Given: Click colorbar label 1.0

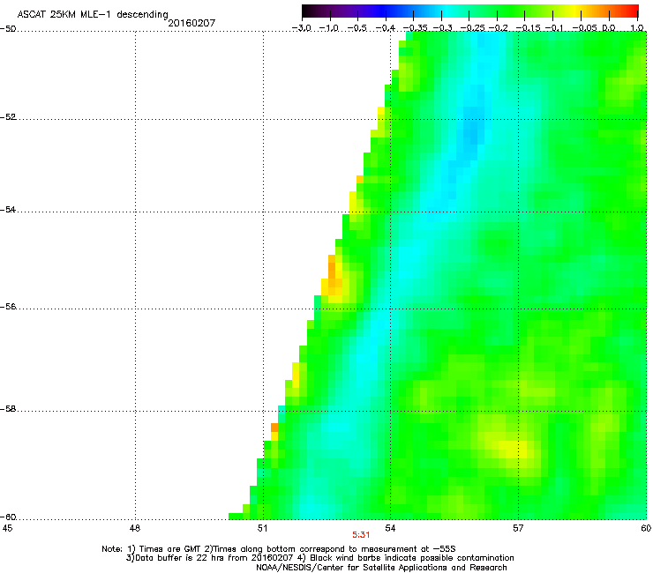Looking at the screenshot, I should pyautogui.click(x=637, y=28).
